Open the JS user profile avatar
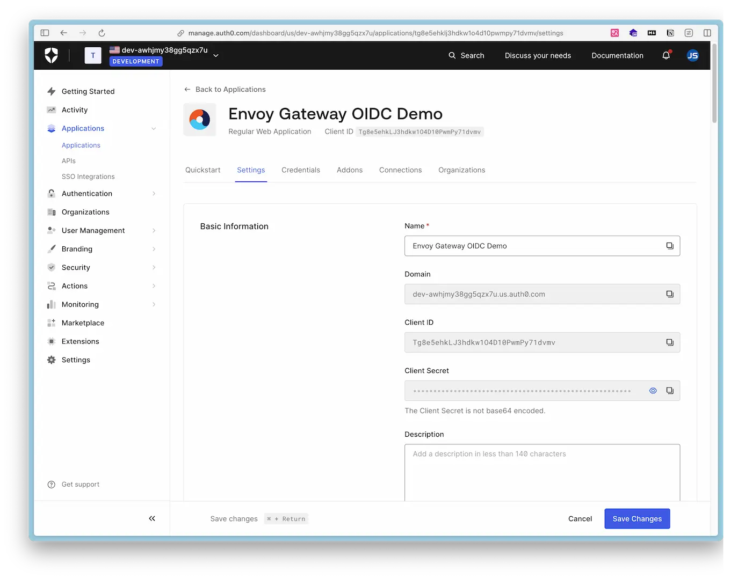This screenshot has width=752, height=579. 693,55
